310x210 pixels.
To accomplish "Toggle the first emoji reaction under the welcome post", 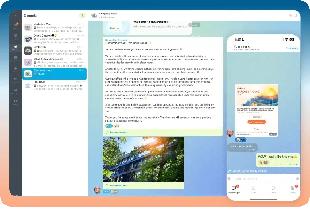I will pos(108,126).
